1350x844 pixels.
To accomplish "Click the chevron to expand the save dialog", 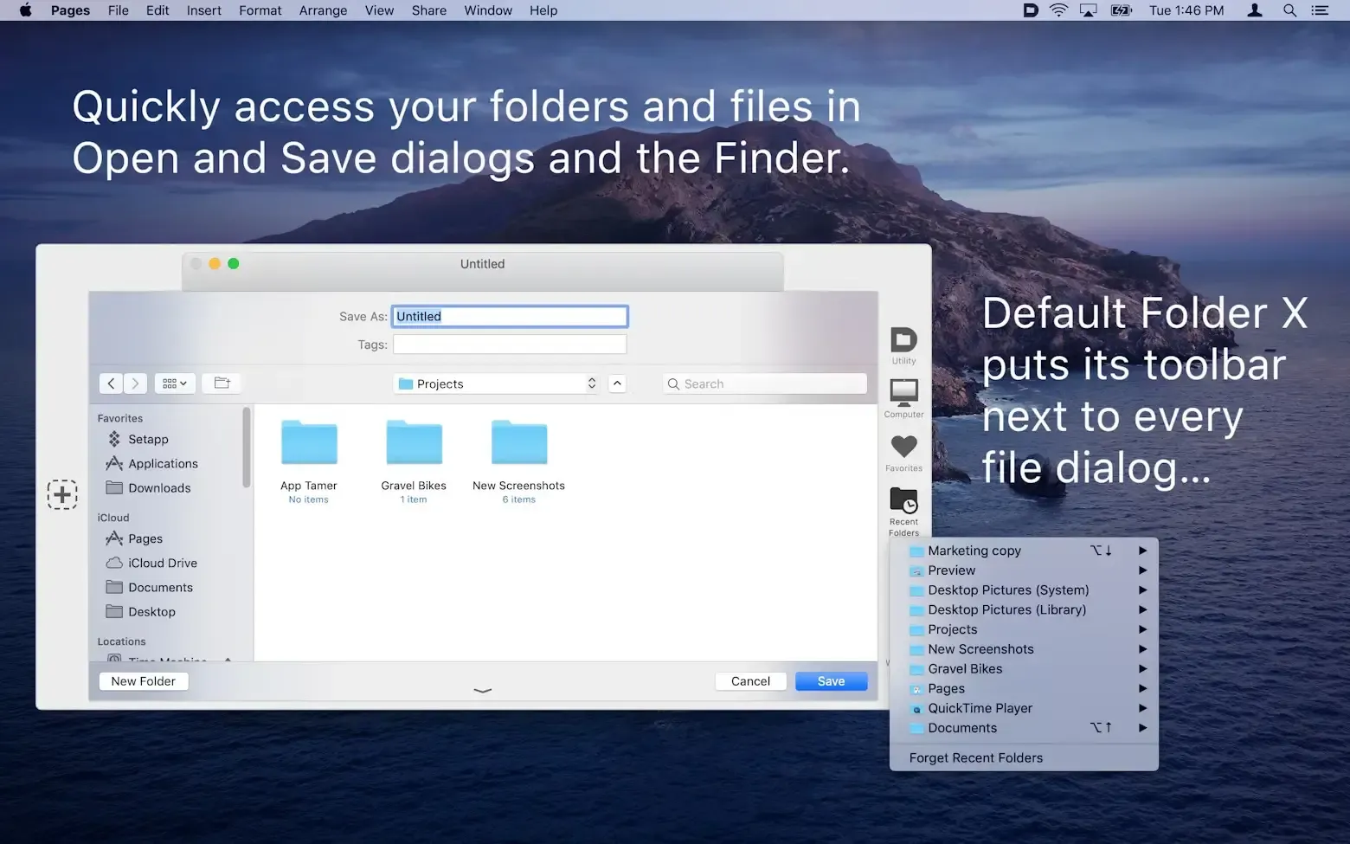I will pyautogui.click(x=482, y=690).
